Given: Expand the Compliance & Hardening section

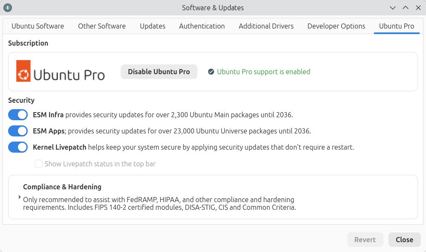Looking at the screenshot, I should 20,197.
